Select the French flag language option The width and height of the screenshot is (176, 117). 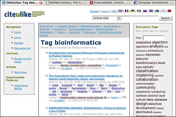click(x=126, y=11)
